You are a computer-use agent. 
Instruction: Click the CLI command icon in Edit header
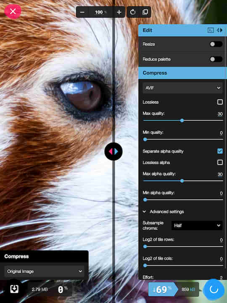click(x=211, y=30)
